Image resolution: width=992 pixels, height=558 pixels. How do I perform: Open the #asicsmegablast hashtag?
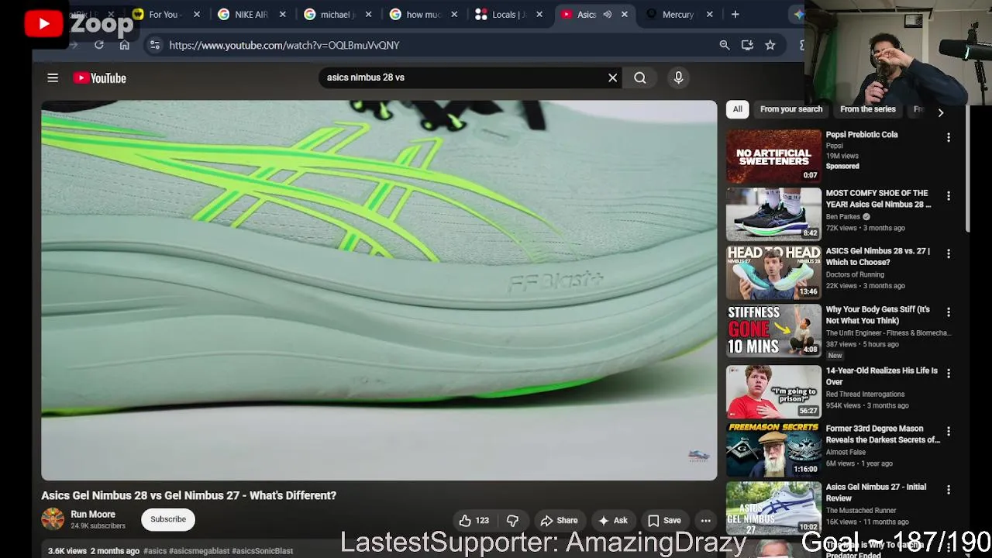coord(199,551)
